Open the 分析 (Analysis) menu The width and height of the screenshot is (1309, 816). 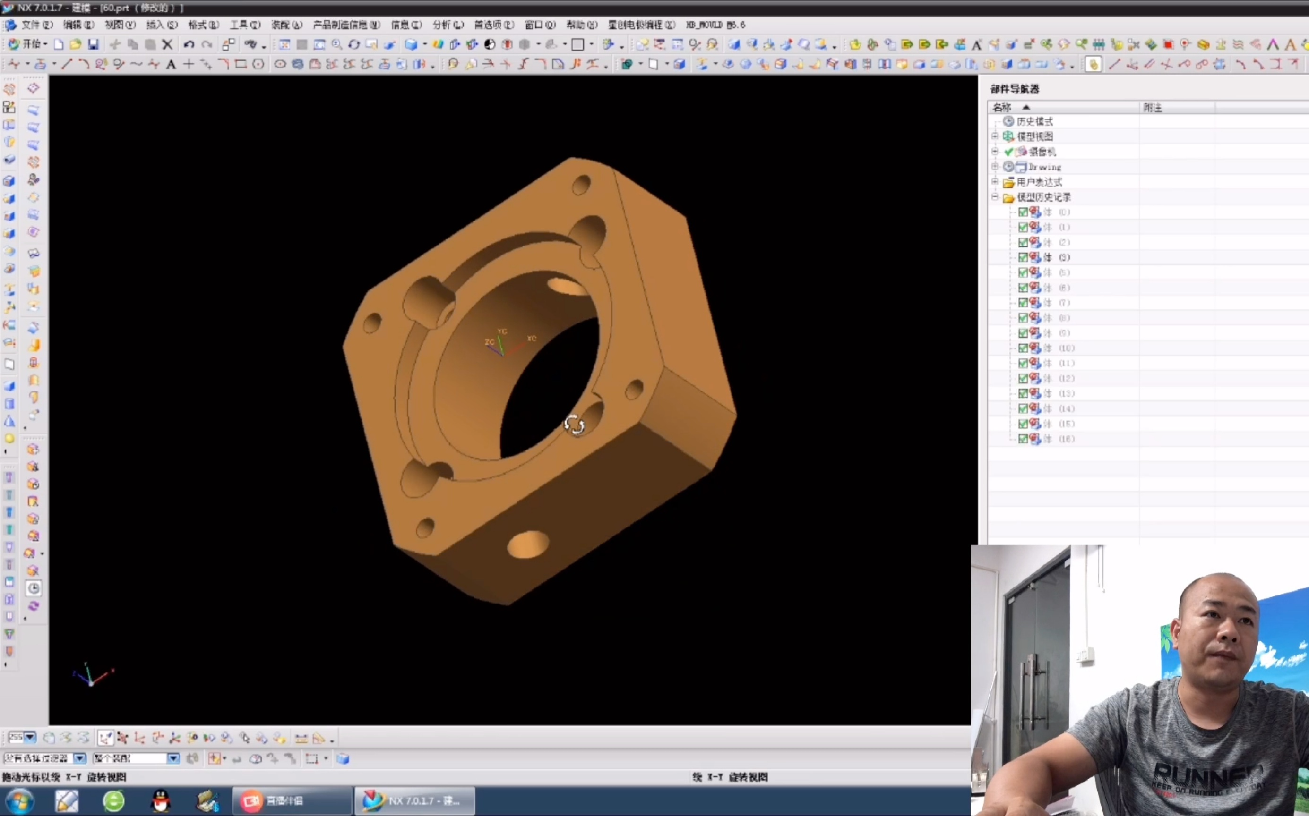tap(448, 25)
